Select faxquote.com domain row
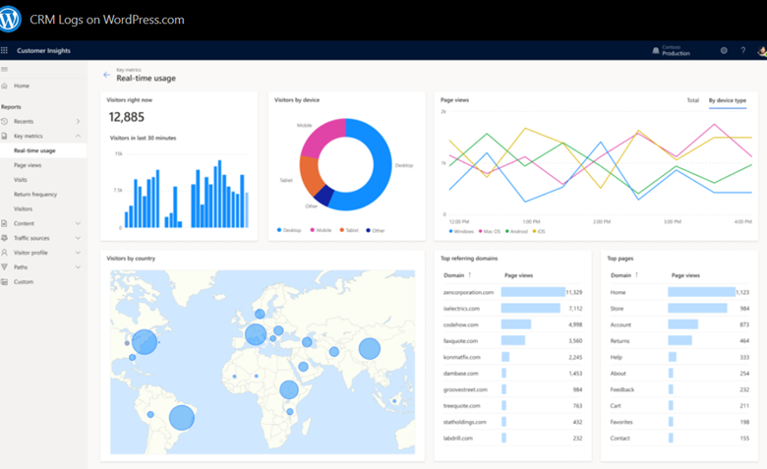The image size is (767, 469). click(512, 340)
